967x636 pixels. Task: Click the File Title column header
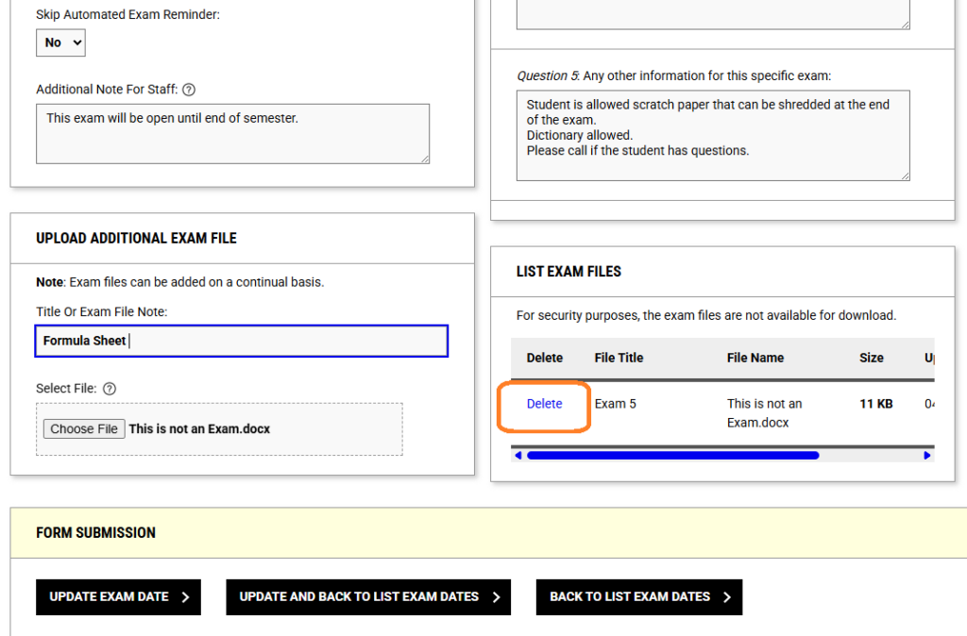619,358
